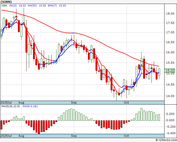
Task: Click the 0.200 MACD axis label
Action: tap(170, 114)
